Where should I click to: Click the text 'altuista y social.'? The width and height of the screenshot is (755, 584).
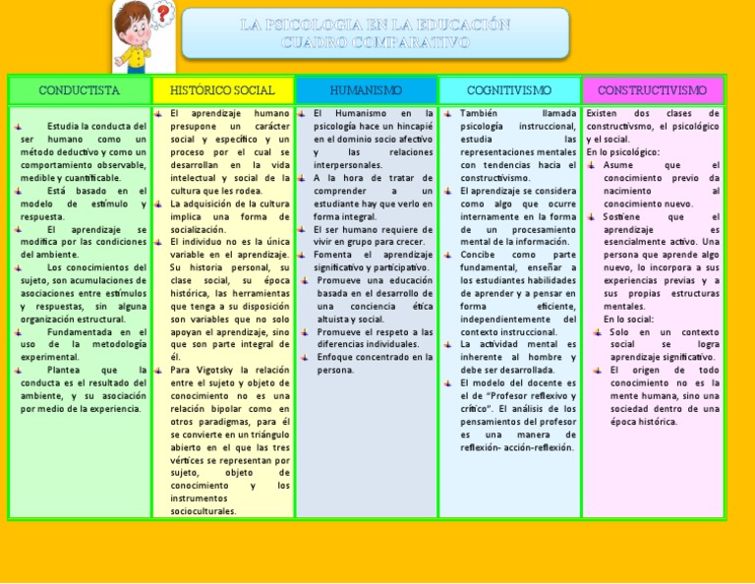pyautogui.click(x=351, y=320)
